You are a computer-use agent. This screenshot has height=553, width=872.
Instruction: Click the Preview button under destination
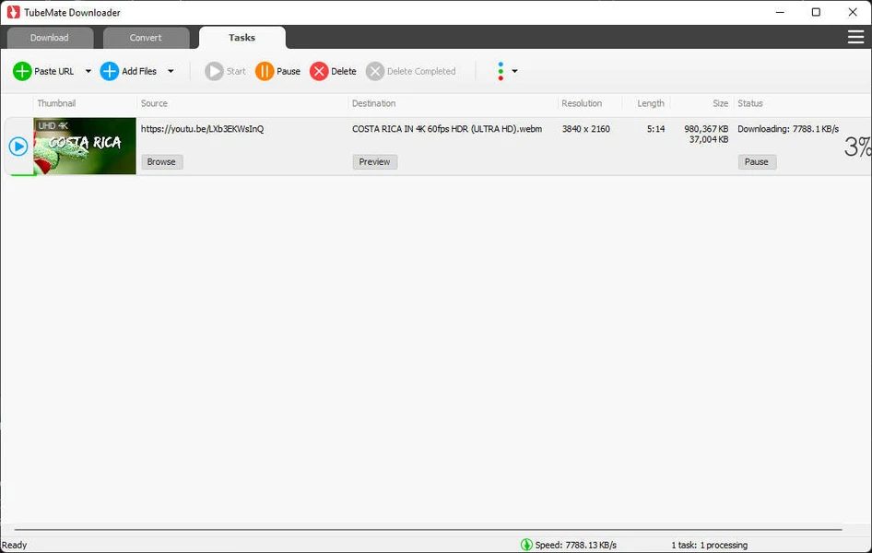(375, 161)
